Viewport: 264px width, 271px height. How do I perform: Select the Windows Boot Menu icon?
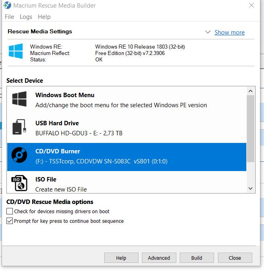(19, 99)
